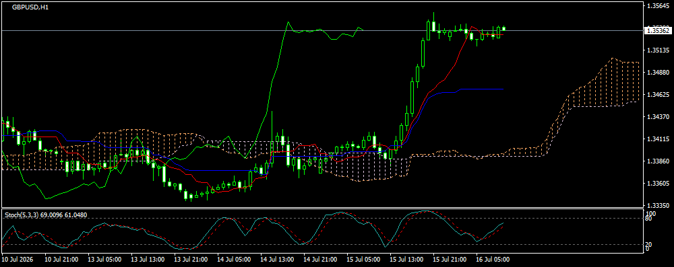This screenshot has width=674, height=267.
Task: Click the 16 Jul 05:00 time label
Action: pos(493,260)
